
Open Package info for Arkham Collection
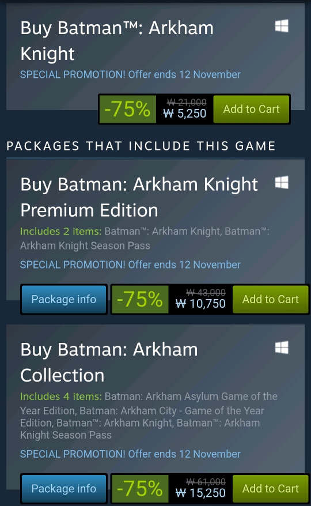pyautogui.click(x=64, y=489)
